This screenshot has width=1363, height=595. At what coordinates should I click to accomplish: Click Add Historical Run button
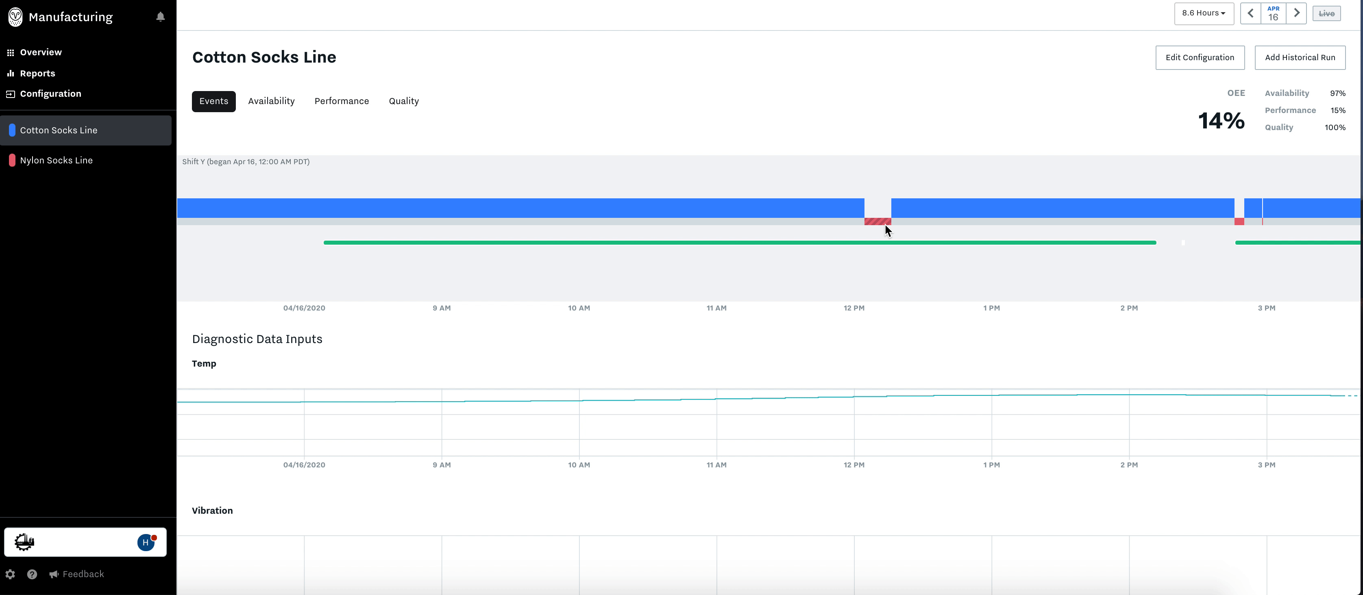(1300, 58)
